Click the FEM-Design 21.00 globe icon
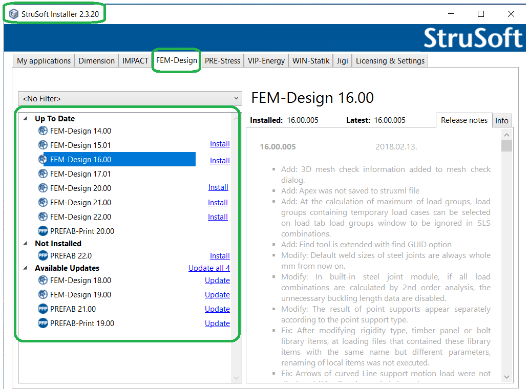This screenshot has width=528, height=389. click(x=43, y=202)
